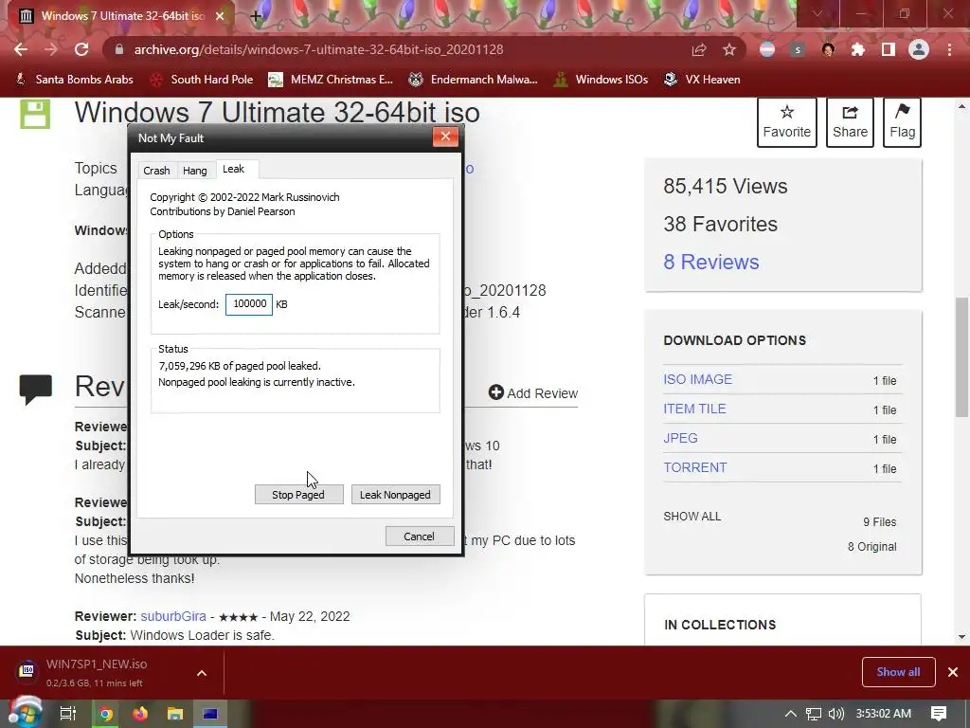Viewport: 970px width, 728px height.
Task: Open the VX Heaven bookmark
Action: (x=702, y=80)
